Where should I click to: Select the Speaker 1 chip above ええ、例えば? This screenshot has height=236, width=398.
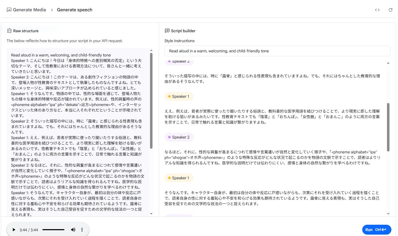click(x=179, y=96)
